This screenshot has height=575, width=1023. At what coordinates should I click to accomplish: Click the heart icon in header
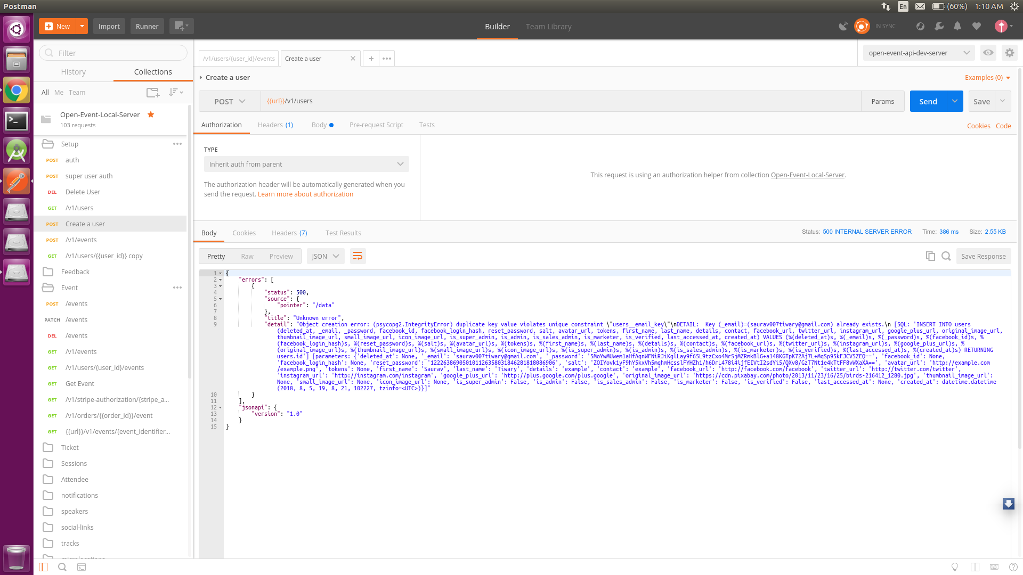(976, 26)
